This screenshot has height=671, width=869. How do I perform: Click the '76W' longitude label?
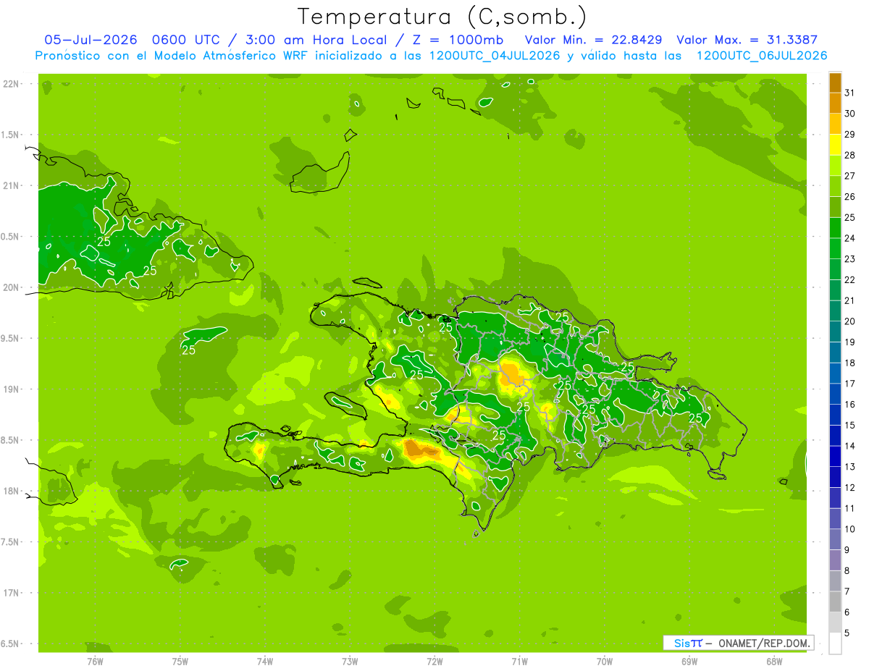95,661
